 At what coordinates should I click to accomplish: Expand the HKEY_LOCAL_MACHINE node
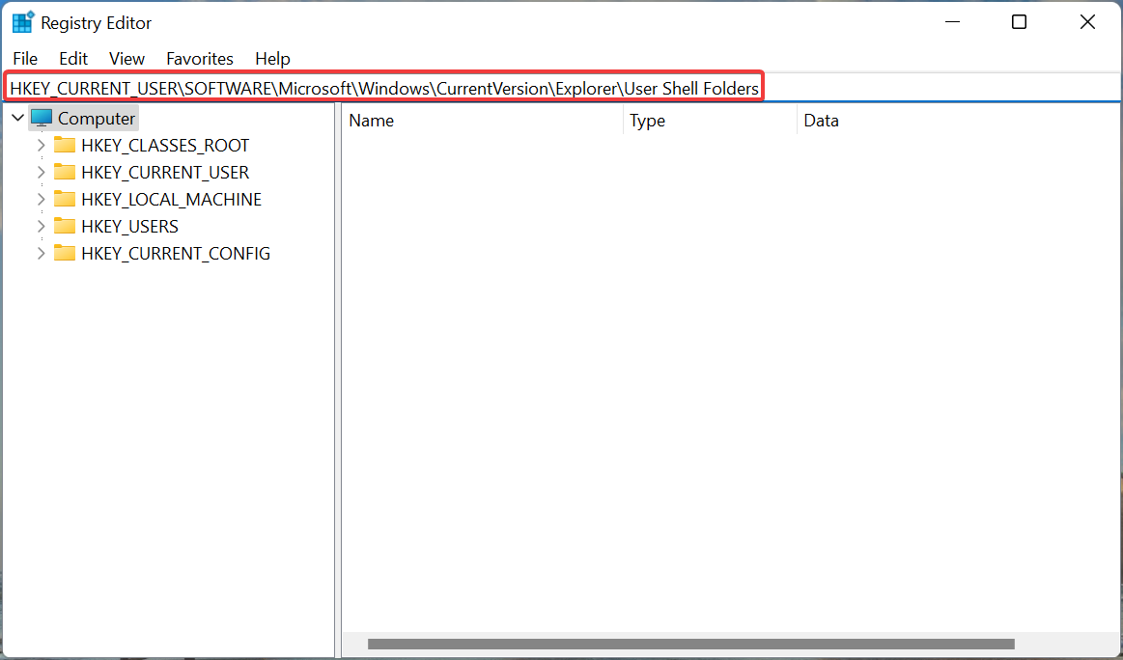(41, 199)
